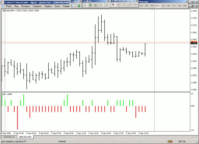Select the trendline drawing tool

click(130, 5)
